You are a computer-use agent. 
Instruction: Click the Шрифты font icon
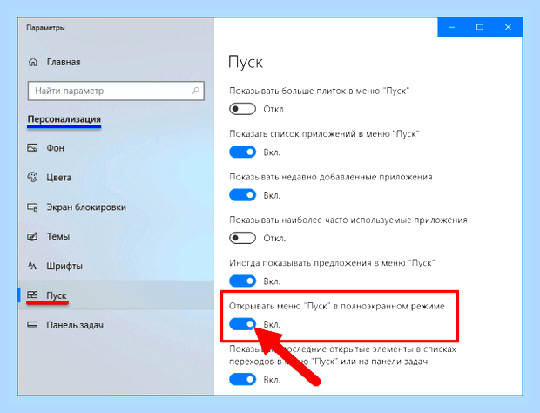pyautogui.click(x=32, y=266)
